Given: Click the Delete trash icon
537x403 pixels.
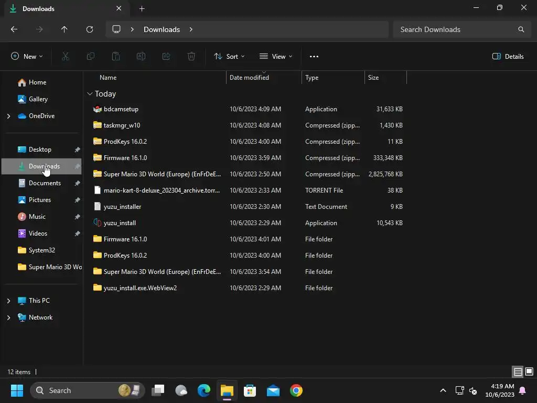Looking at the screenshot, I should [191, 57].
